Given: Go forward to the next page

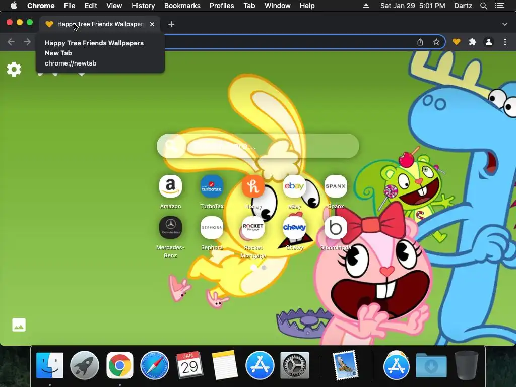Looking at the screenshot, I should pos(27,42).
